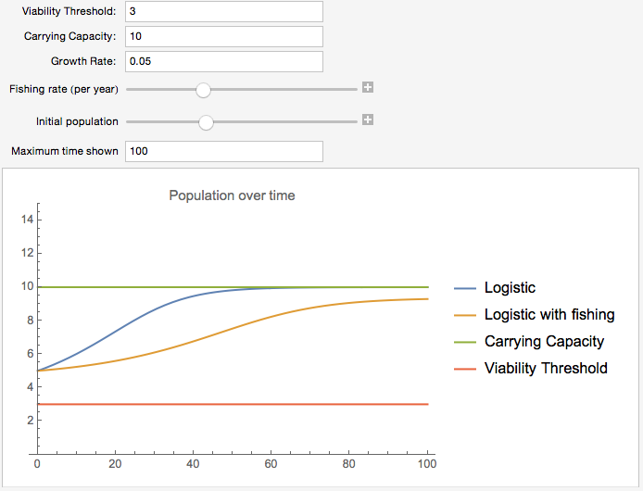Click the Logistic with fishing legend label
This screenshot has height=491, width=643.
pyautogui.click(x=549, y=315)
